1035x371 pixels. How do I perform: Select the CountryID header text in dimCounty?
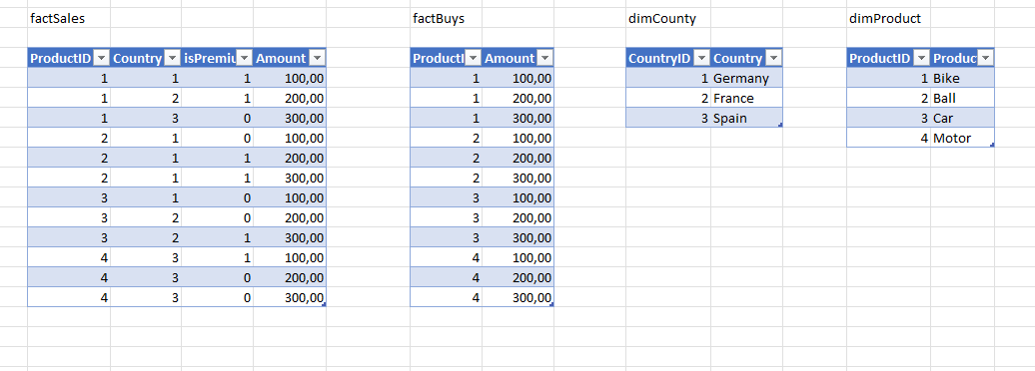(659, 59)
